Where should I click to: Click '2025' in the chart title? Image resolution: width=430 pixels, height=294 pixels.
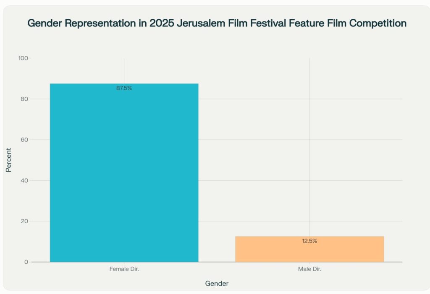pyautogui.click(x=161, y=23)
